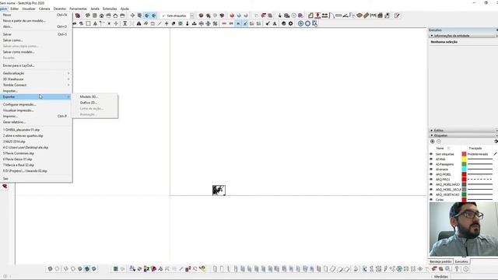Click the cyan color swatch of Alvenaria tag
Screen dimensions: 498x280
coord(464,170)
